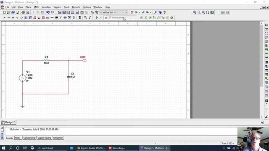The height and width of the screenshot is (151, 269).
Task: Undo the last action
Action: click(x=48, y=12)
